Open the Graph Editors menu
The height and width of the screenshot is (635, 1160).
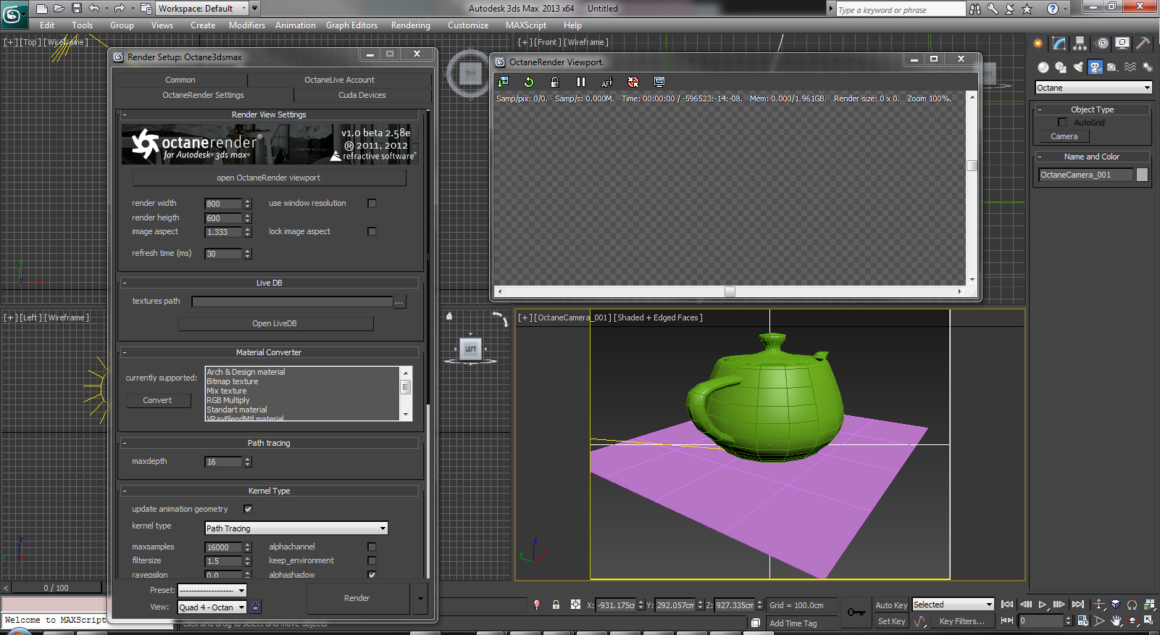tap(351, 25)
